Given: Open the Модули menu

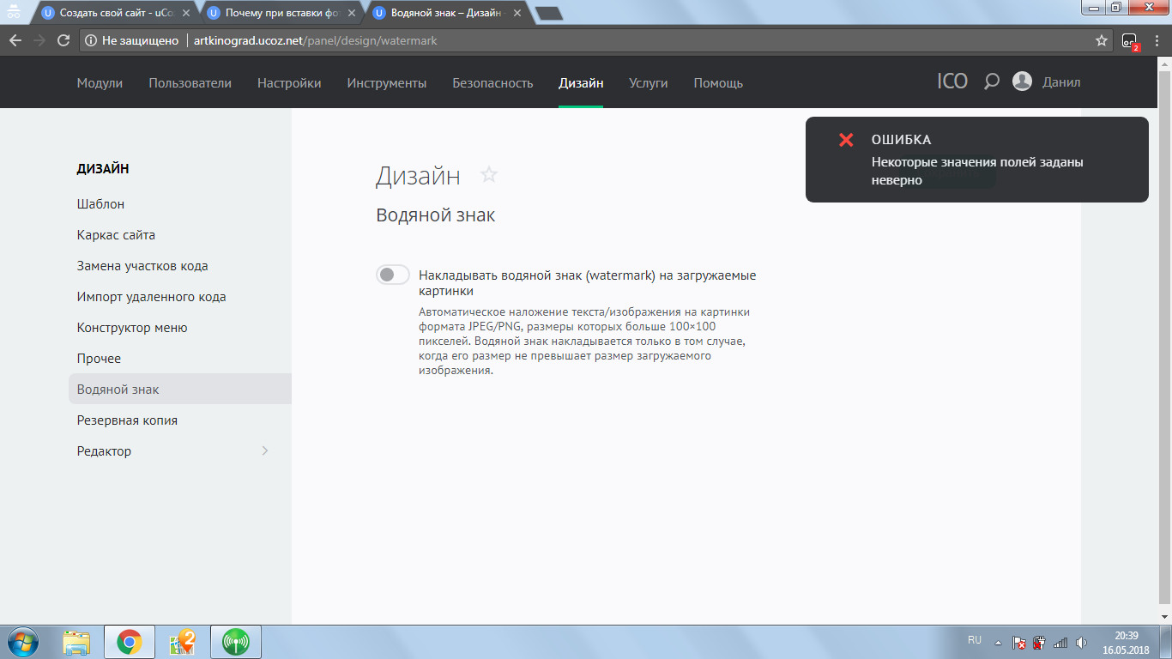Looking at the screenshot, I should [100, 83].
